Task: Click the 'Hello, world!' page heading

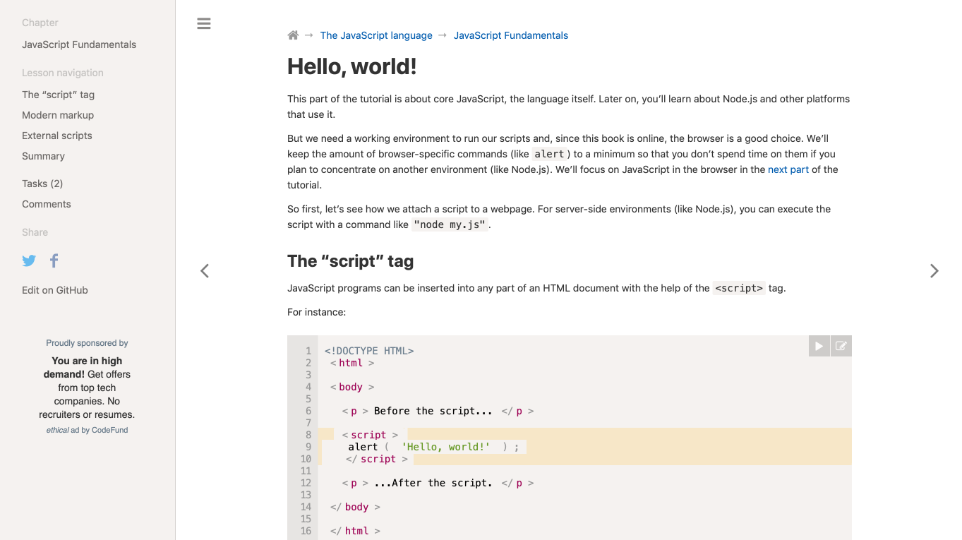Action: [x=352, y=67]
